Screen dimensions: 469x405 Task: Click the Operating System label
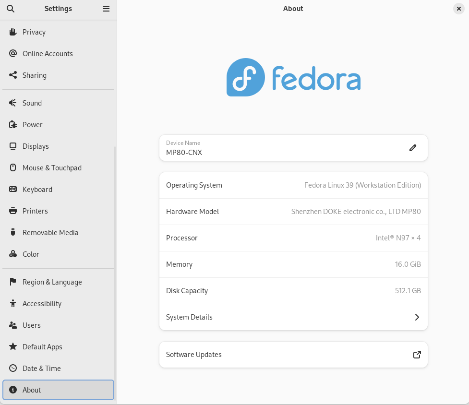click(194, 185)
